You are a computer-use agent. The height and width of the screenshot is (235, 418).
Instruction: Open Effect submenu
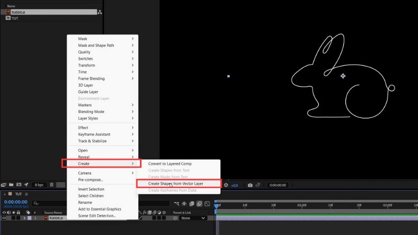point(102,127)
